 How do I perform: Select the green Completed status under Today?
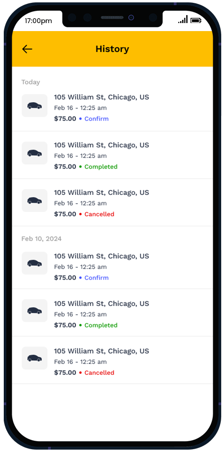tap(101, 167)
